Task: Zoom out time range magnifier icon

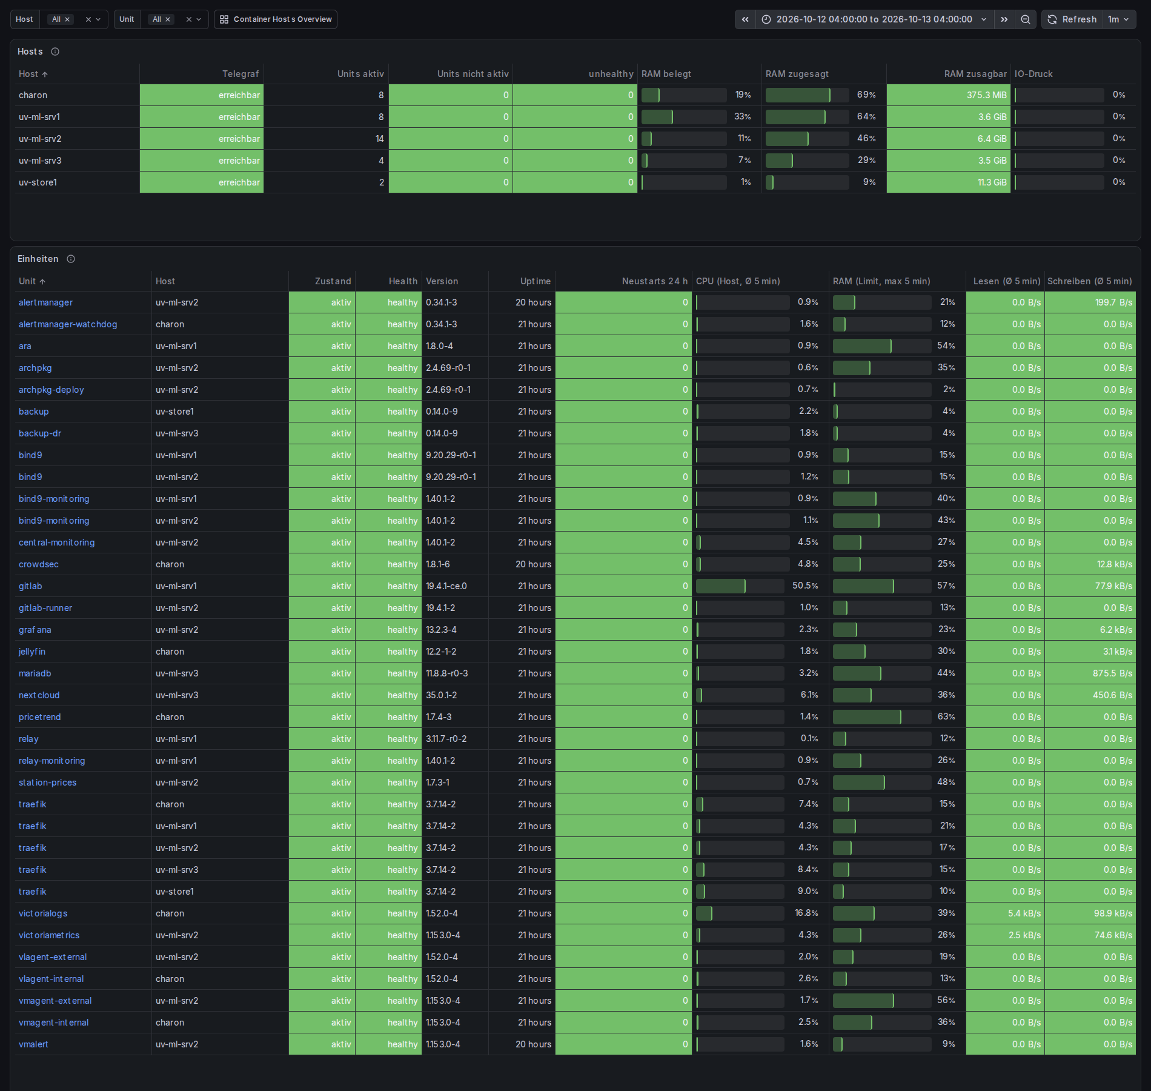Action: point(1026,19)
